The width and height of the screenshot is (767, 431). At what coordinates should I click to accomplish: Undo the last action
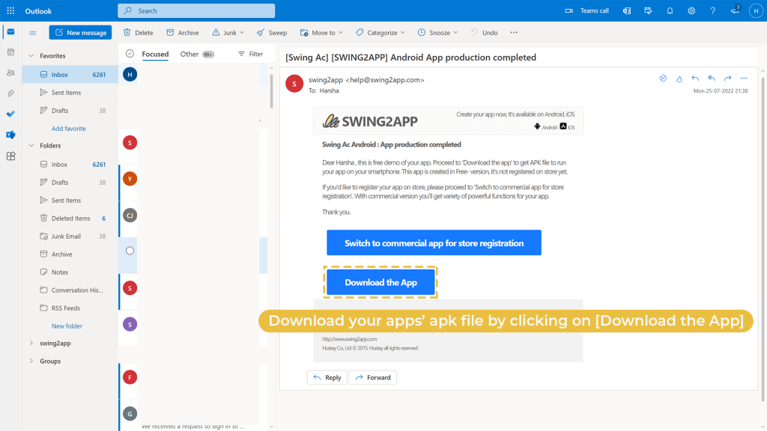[x=485, y=33]
